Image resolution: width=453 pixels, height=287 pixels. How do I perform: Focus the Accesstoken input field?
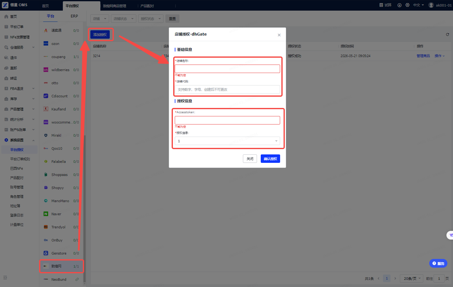(x=227, y=120)
